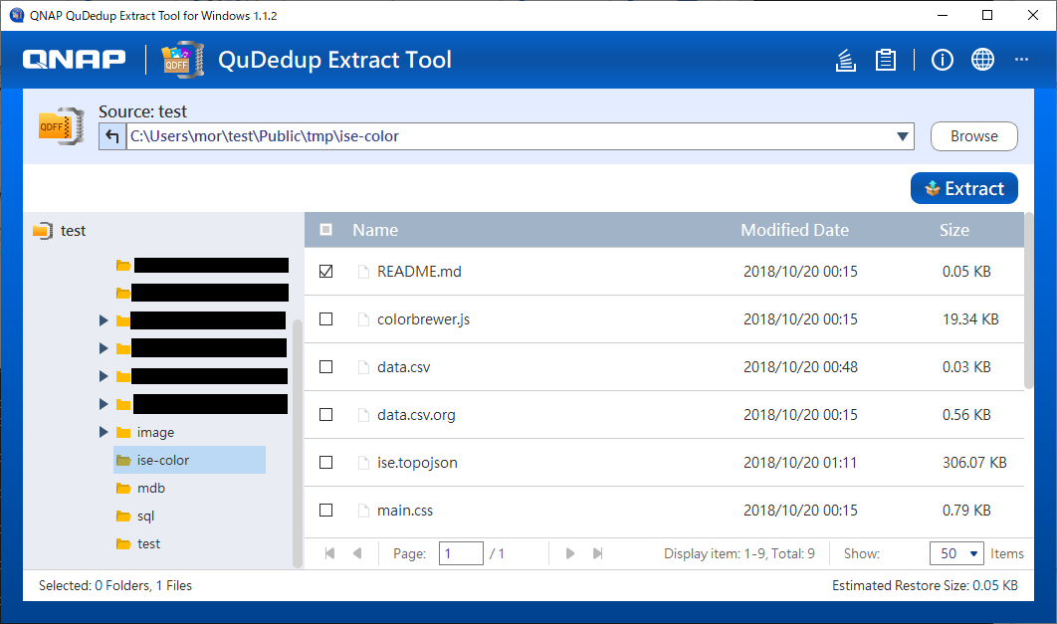
Task: Expand the fourth redacted folder with arrow
Action: (104, 404)
